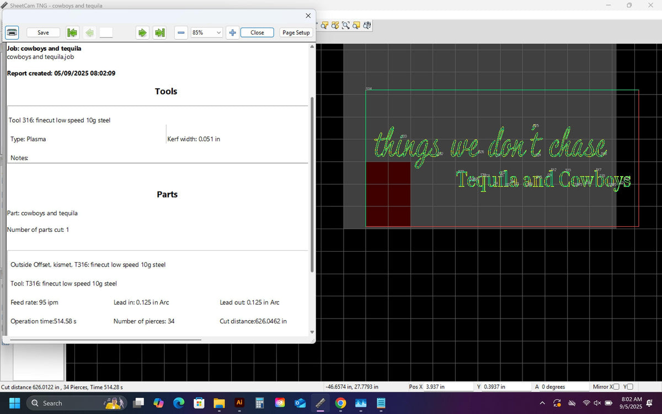Open Page Setup
This screenshot has width=662, height=414.
296,33
